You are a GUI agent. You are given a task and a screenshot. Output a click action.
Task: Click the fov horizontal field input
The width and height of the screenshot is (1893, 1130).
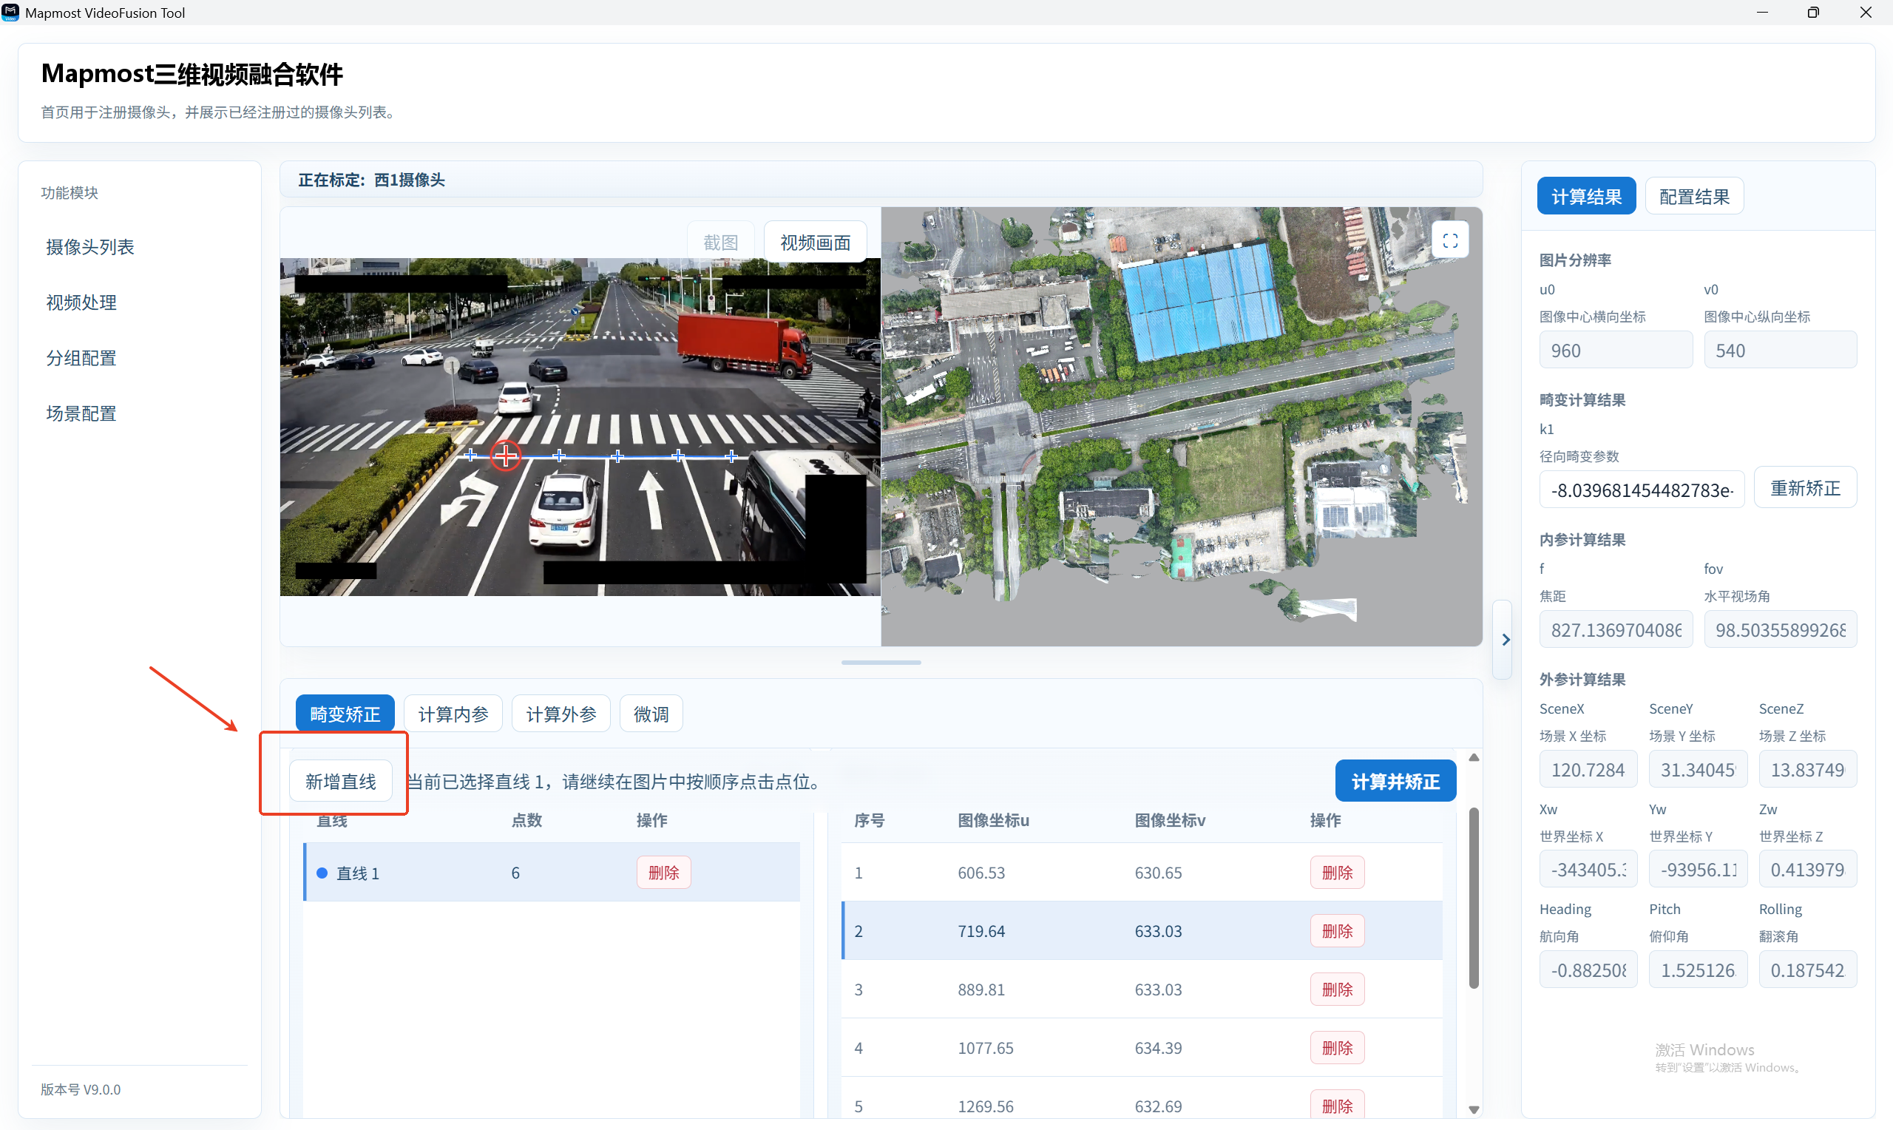tap(1780, 630)
